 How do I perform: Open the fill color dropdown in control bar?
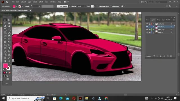click(x=17, y=6)
